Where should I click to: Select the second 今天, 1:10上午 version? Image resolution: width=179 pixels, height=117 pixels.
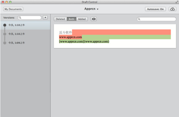pyautogui.click(x=25, y=34)
